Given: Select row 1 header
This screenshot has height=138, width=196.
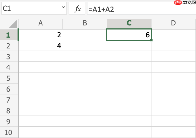Looking at the screenshot, I should [x=8, y=35].
